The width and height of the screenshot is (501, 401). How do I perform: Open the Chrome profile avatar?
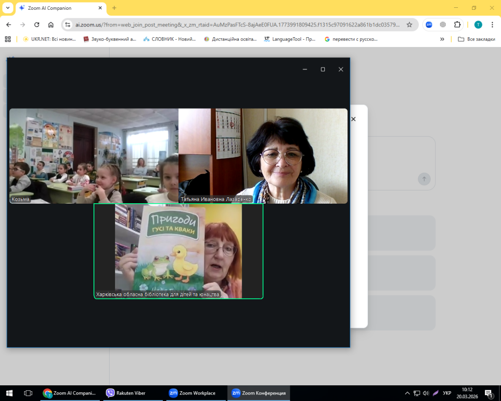[478, 24]
